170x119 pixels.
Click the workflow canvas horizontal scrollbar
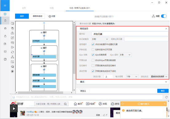click(x=41, y=93)
